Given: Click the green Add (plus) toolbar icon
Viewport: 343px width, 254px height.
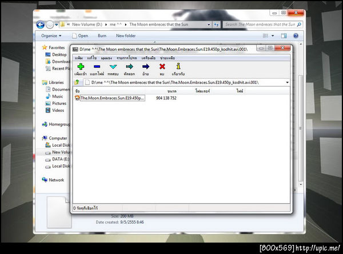Looking at the screenshot, I should (x=81, y=67).
